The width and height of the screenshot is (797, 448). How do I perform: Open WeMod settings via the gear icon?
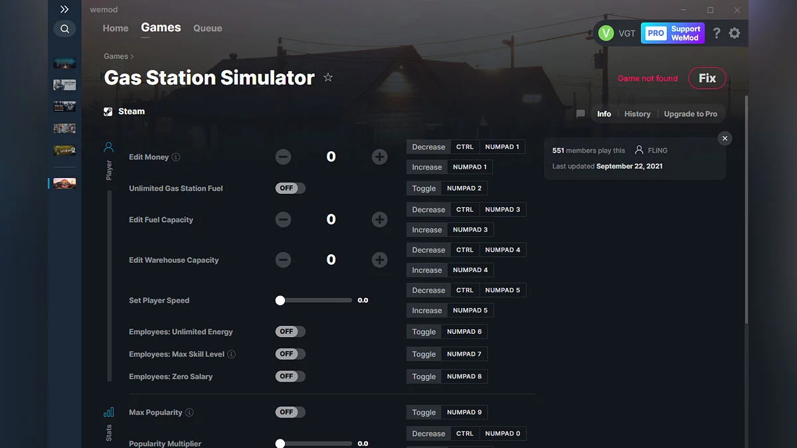pos(735,33)
